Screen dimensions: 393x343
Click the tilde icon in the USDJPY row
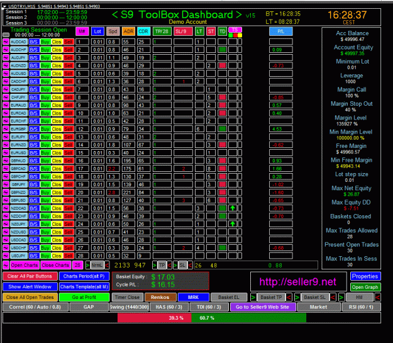(x=6, y=256)
